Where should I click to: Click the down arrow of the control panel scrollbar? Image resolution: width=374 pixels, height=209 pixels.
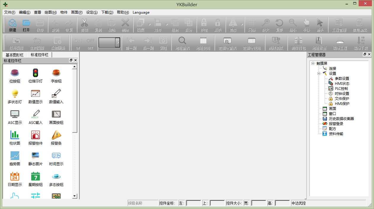75,196
